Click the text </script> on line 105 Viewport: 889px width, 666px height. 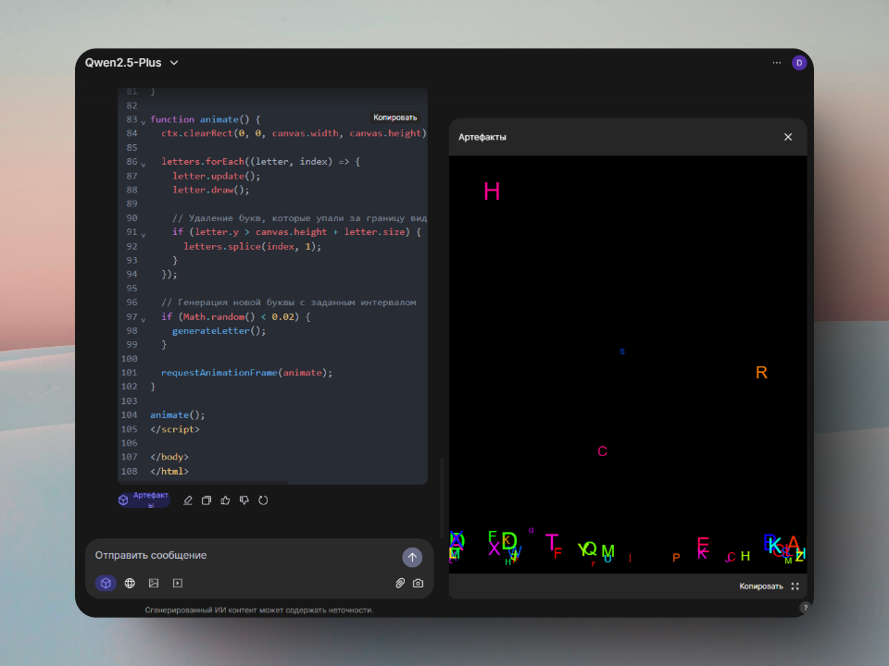click(x=175, y=429)
